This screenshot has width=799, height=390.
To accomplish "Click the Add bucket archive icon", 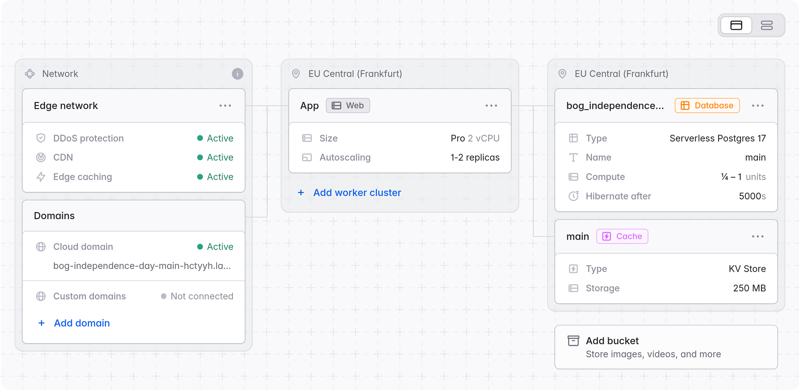I will [573, 341].
